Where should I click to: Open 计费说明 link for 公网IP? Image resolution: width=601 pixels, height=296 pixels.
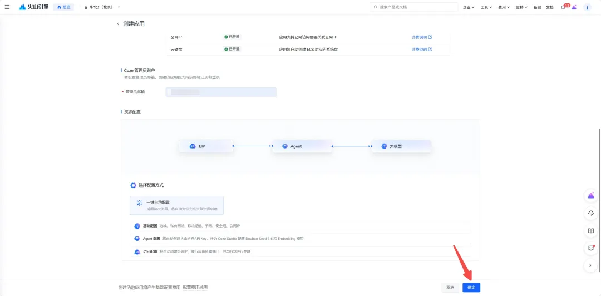(422, 37)
